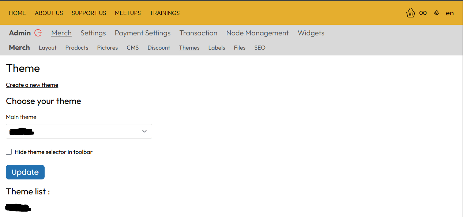Enable 'Hide theme selector in toolbar' checkbox
The image size is (463, 217).
click(x=9, y=152)
